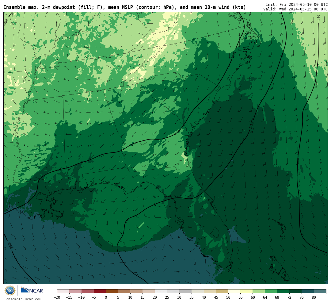Click the 1012 contour label offshore
The image size is (331, 303).
point(251,125)
